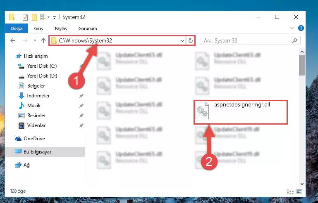Viewport: 318px width, 203px height.
Task: Open the recent locations dropdown
Action: click(35, 40)
